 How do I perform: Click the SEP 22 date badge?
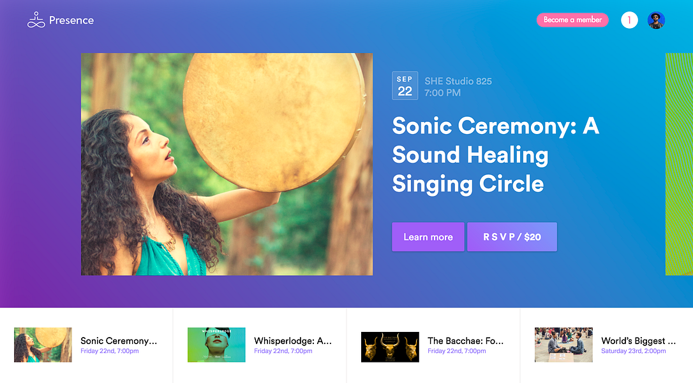click(405, 86)
